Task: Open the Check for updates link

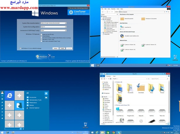Action: 77,61
